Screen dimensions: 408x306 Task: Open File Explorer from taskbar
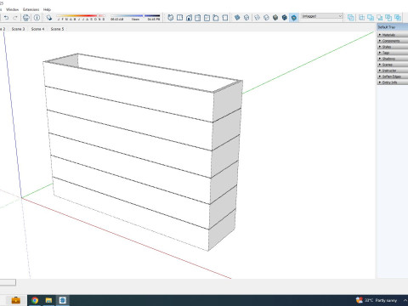click(x=48, y=300)
